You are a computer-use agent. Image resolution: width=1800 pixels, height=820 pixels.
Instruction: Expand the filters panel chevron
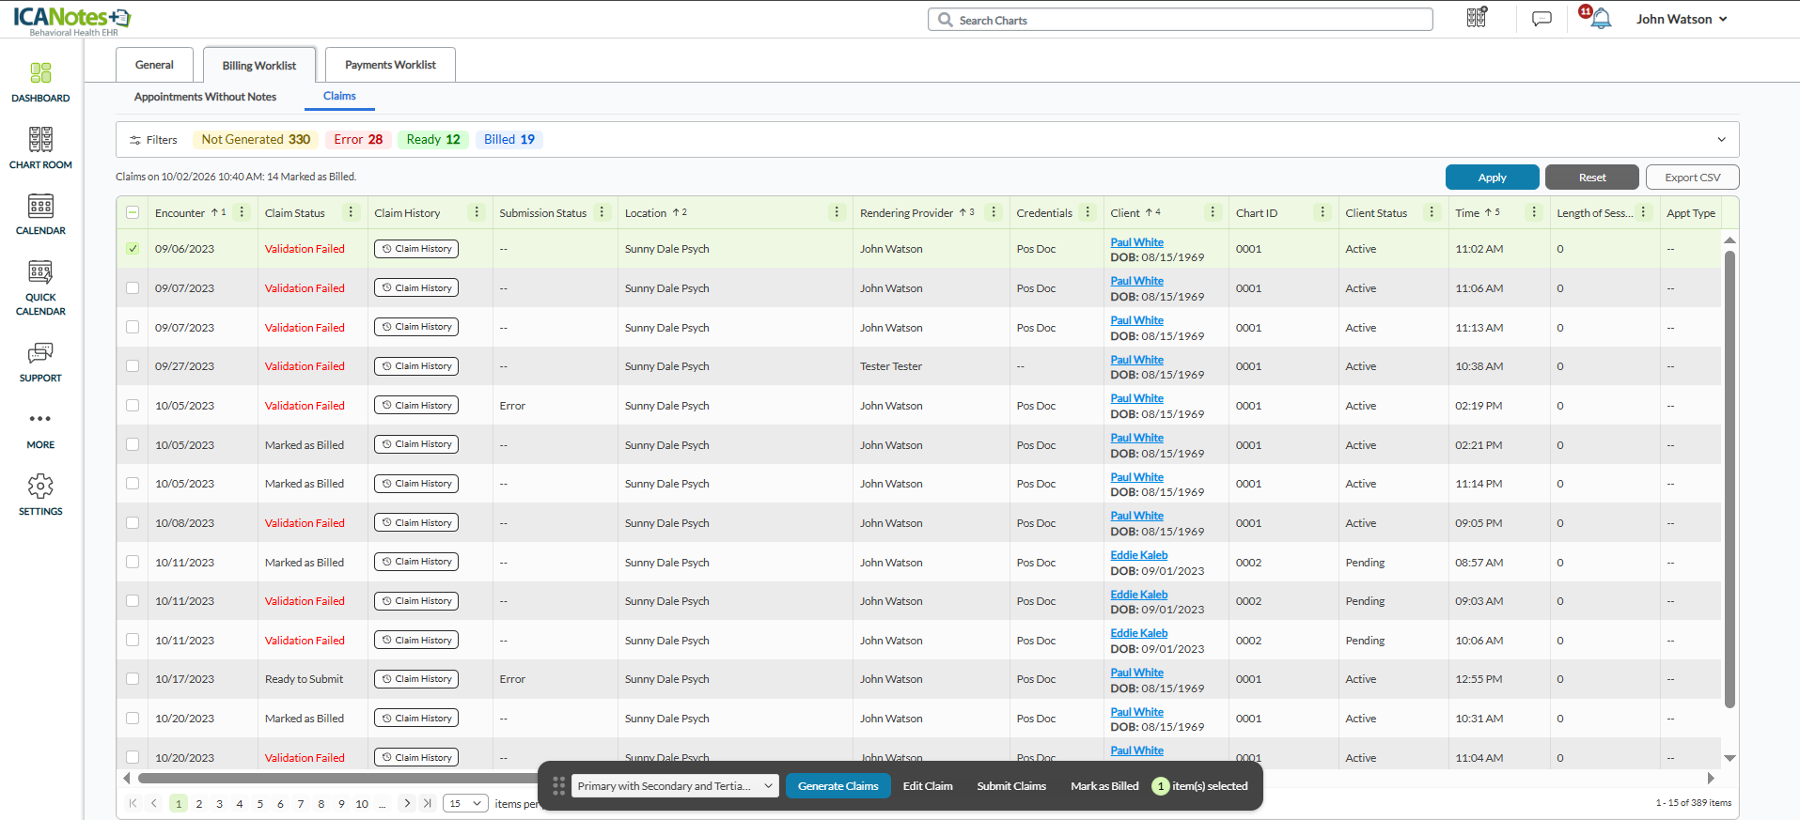1722,140
